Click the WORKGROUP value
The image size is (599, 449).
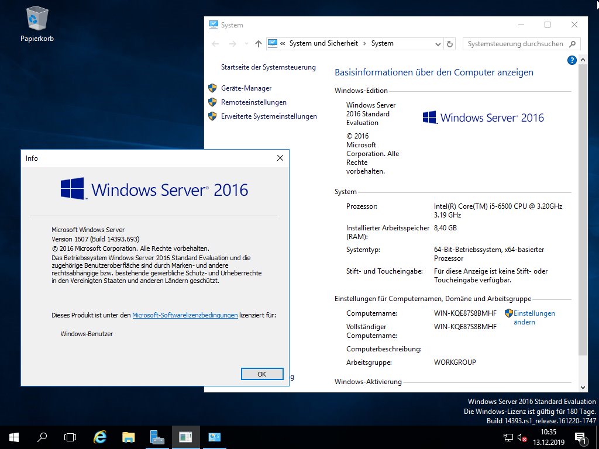tap(455, 362)
